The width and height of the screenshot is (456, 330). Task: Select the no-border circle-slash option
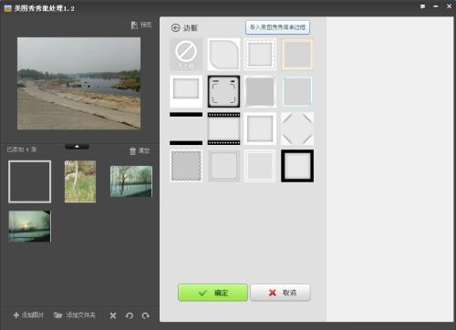coord(186,55)
